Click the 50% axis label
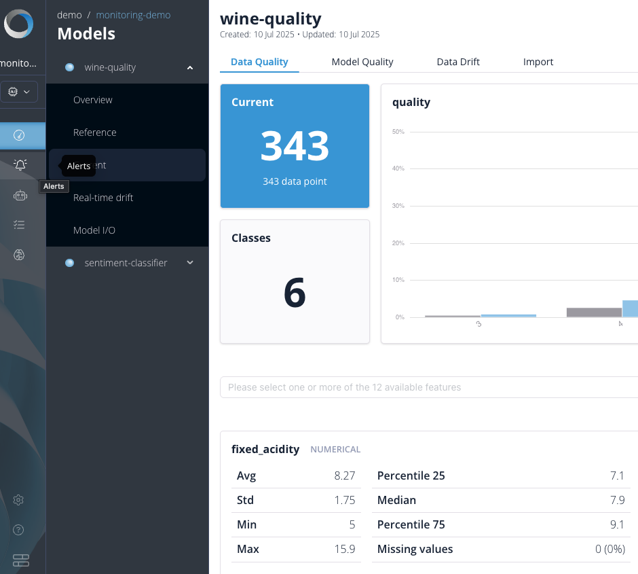 click(x=398, y=132)
